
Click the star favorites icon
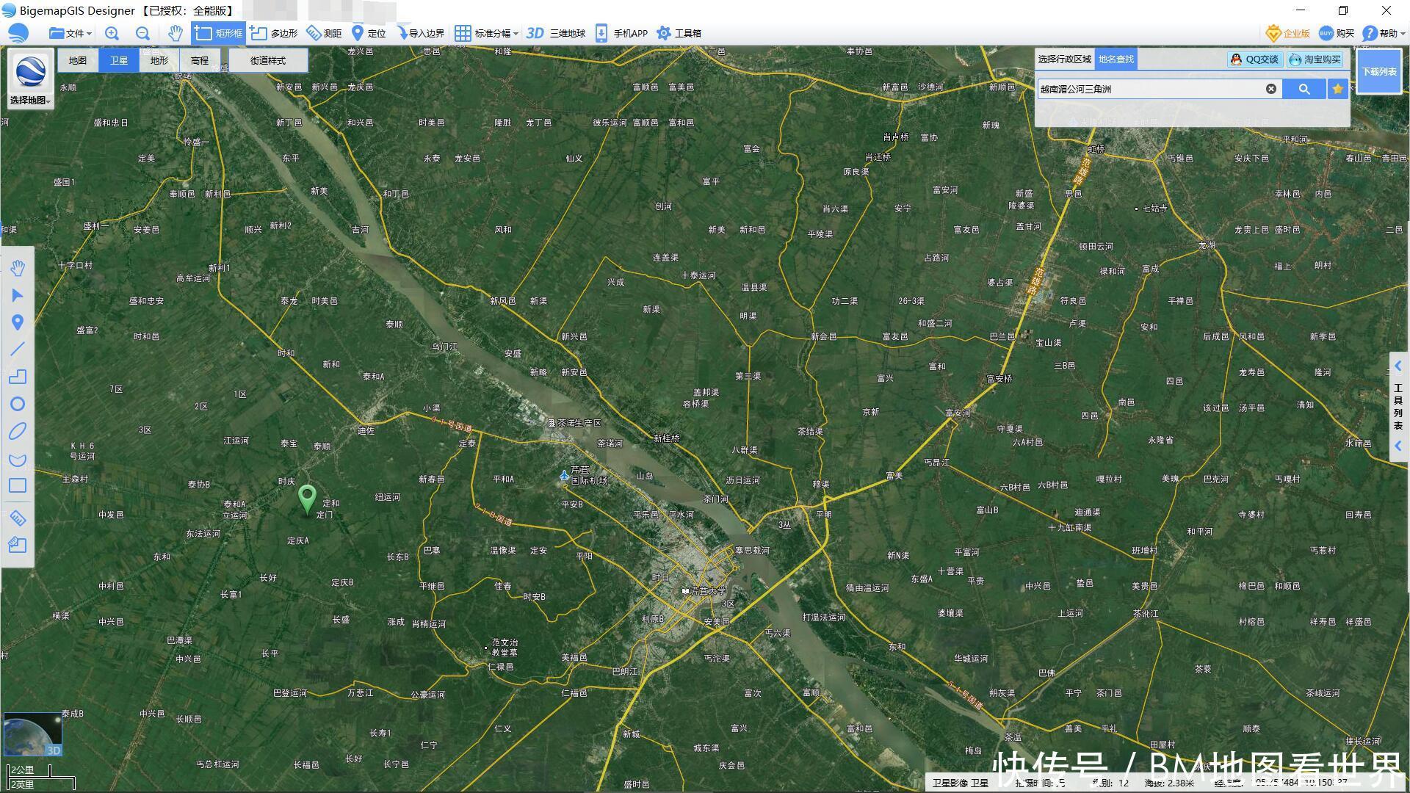pyautogui.click(x=1338, y=89)
